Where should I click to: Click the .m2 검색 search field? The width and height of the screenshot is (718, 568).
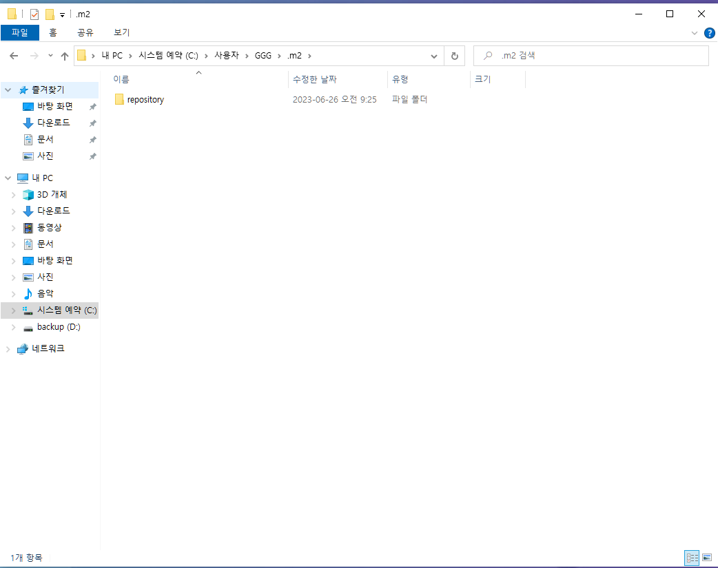[591, 56]
